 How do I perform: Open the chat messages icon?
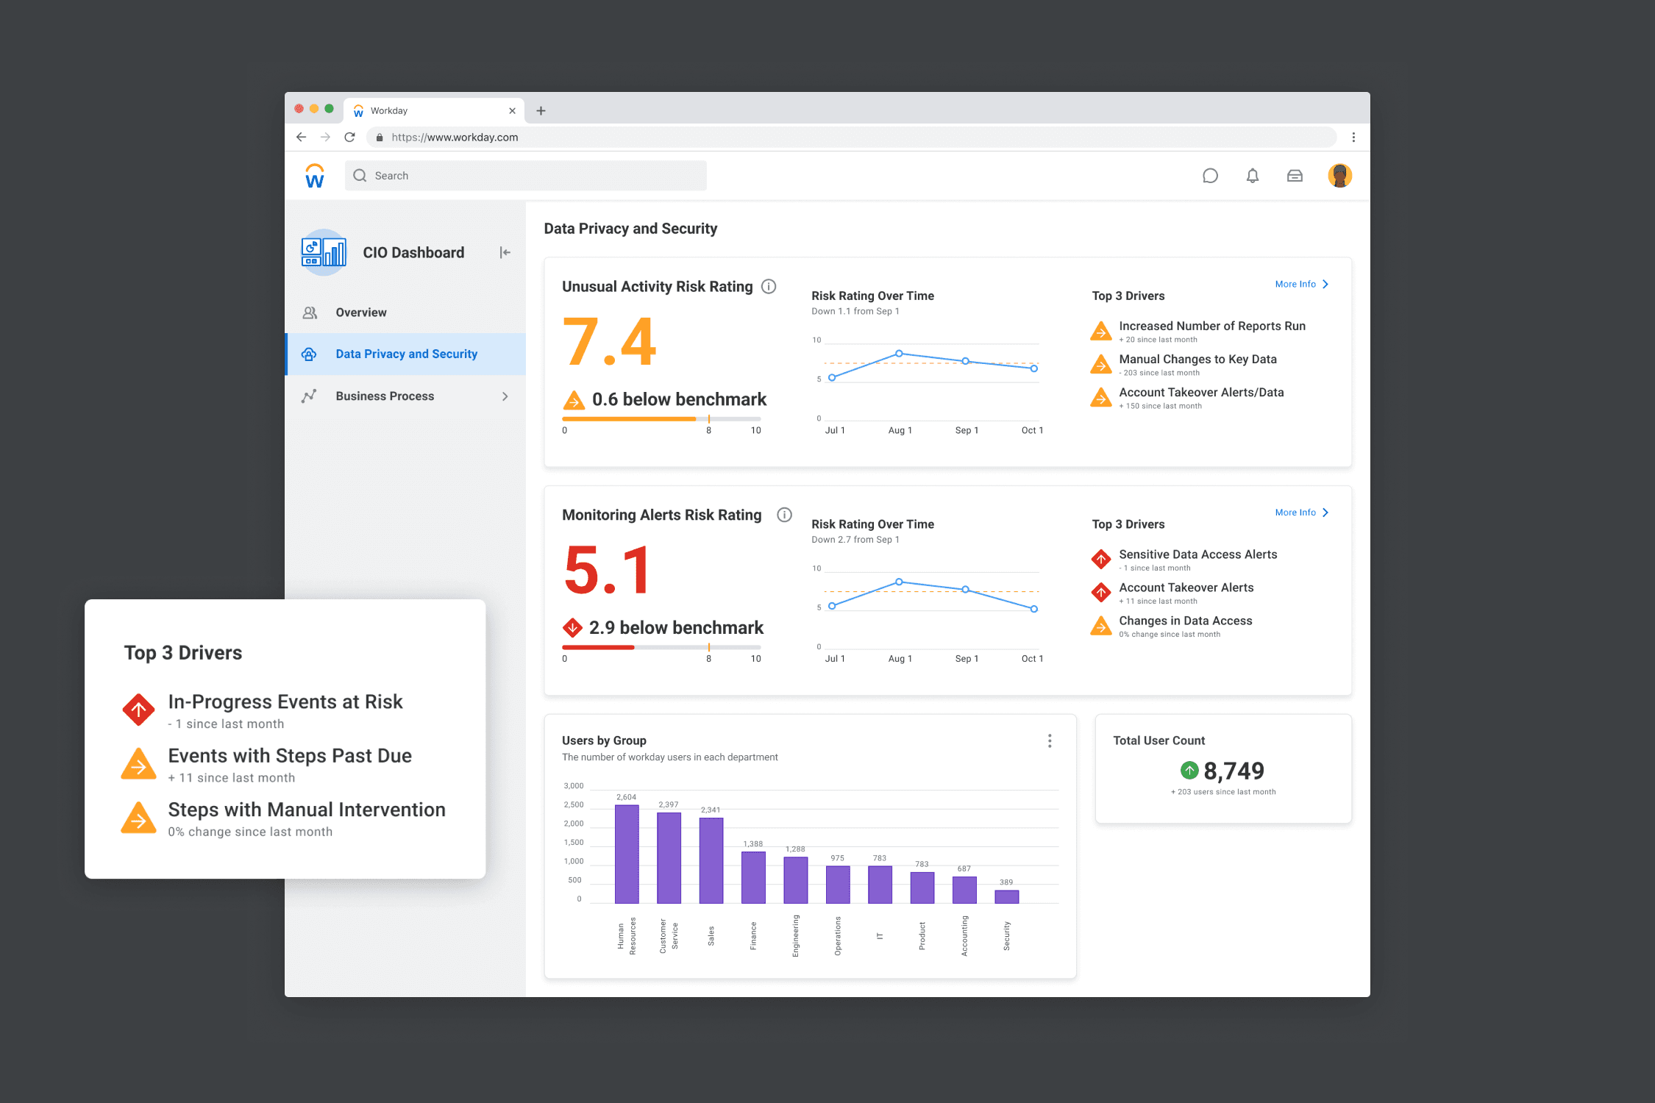pos(1210,176)
